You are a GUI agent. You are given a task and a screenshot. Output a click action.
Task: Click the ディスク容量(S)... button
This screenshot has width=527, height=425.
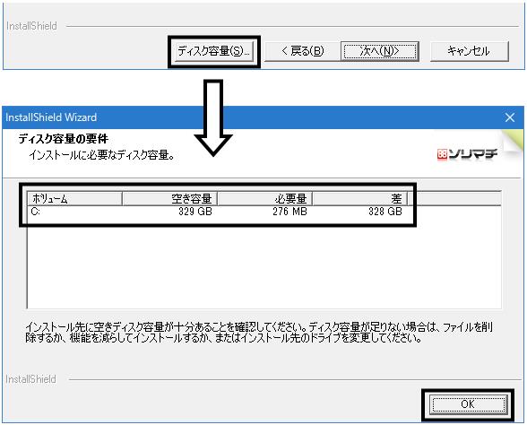coord(213,51)
